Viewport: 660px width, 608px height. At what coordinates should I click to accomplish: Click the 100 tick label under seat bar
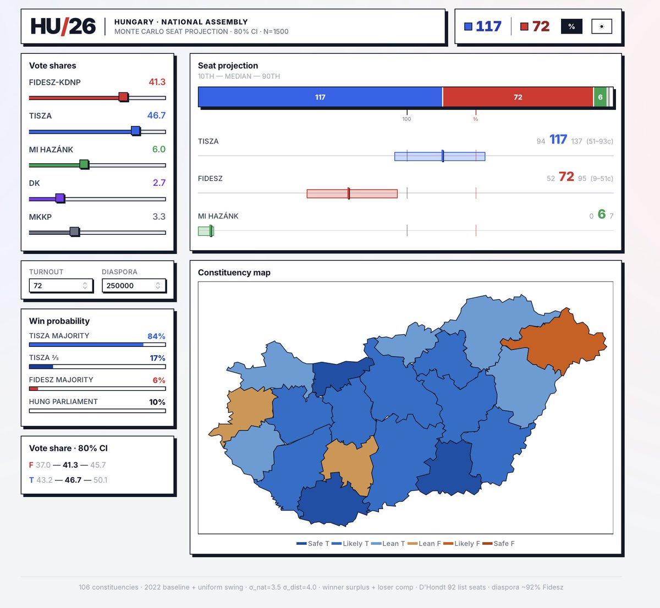click(x=406, y=119)
